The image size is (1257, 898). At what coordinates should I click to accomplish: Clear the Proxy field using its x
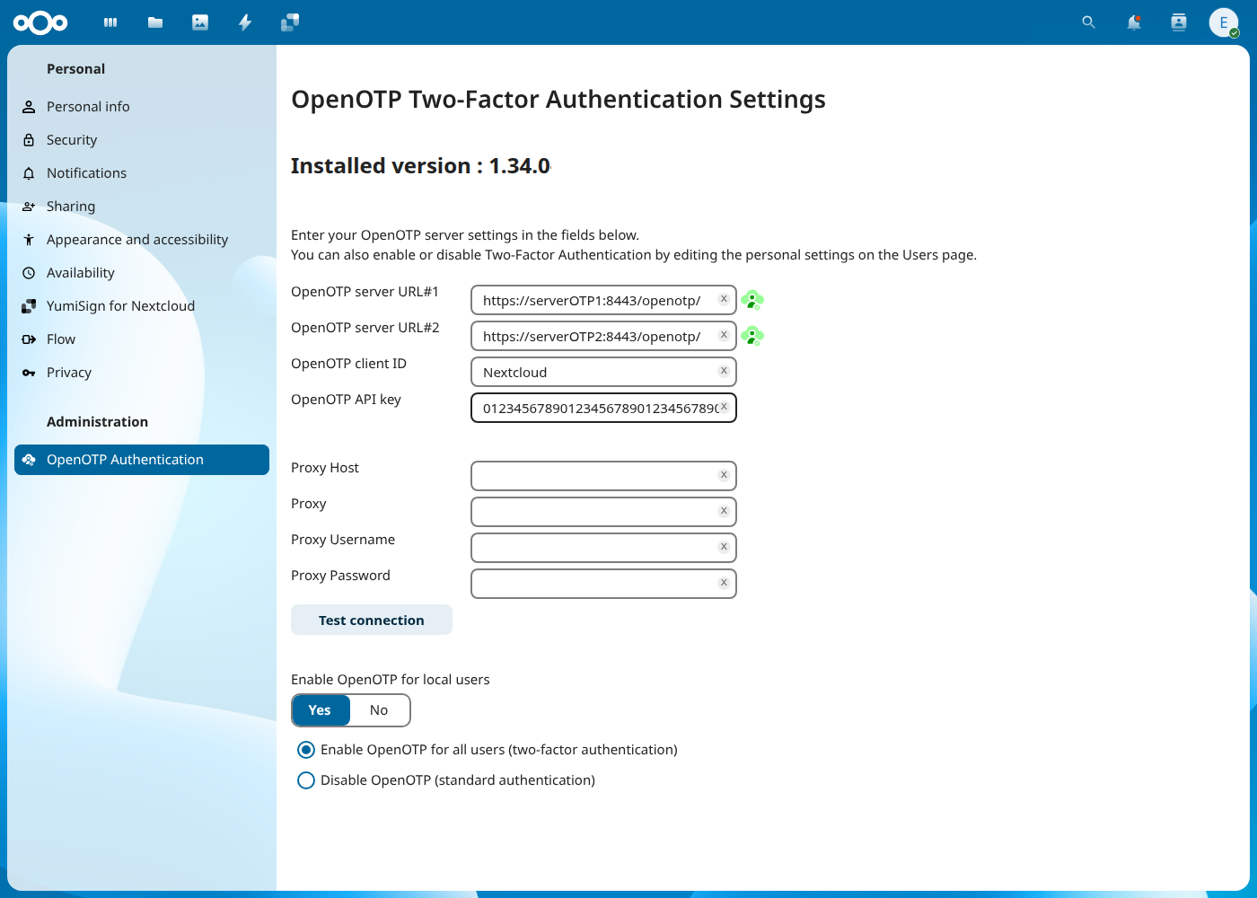(724, 511)
